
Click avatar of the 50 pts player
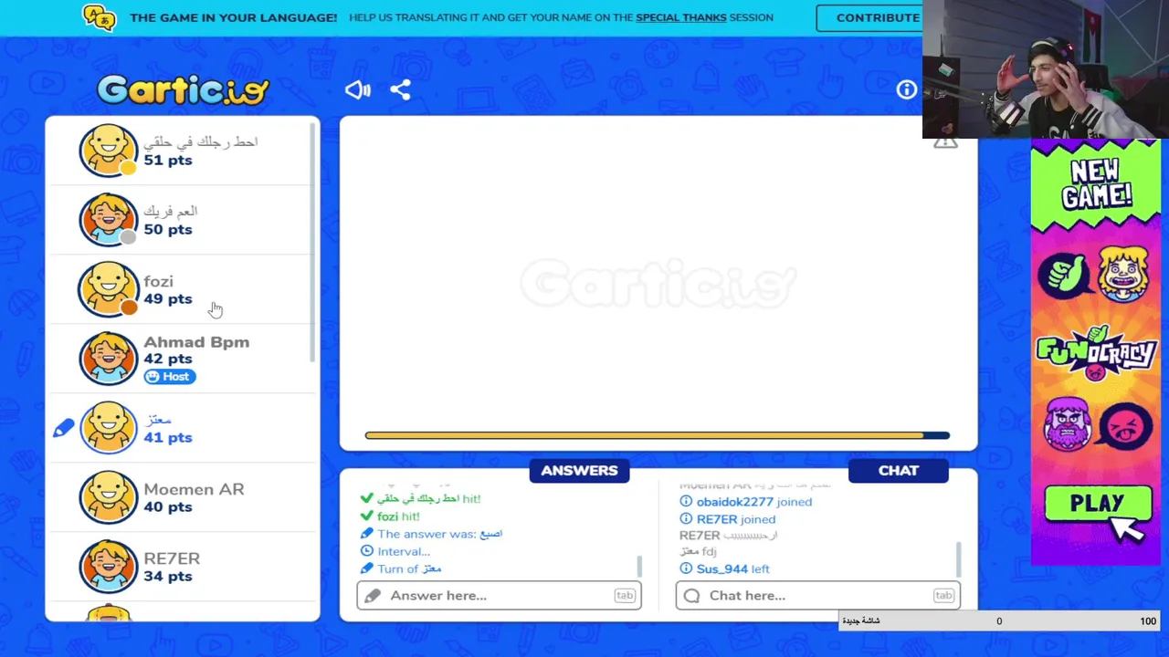coord(108,220)
